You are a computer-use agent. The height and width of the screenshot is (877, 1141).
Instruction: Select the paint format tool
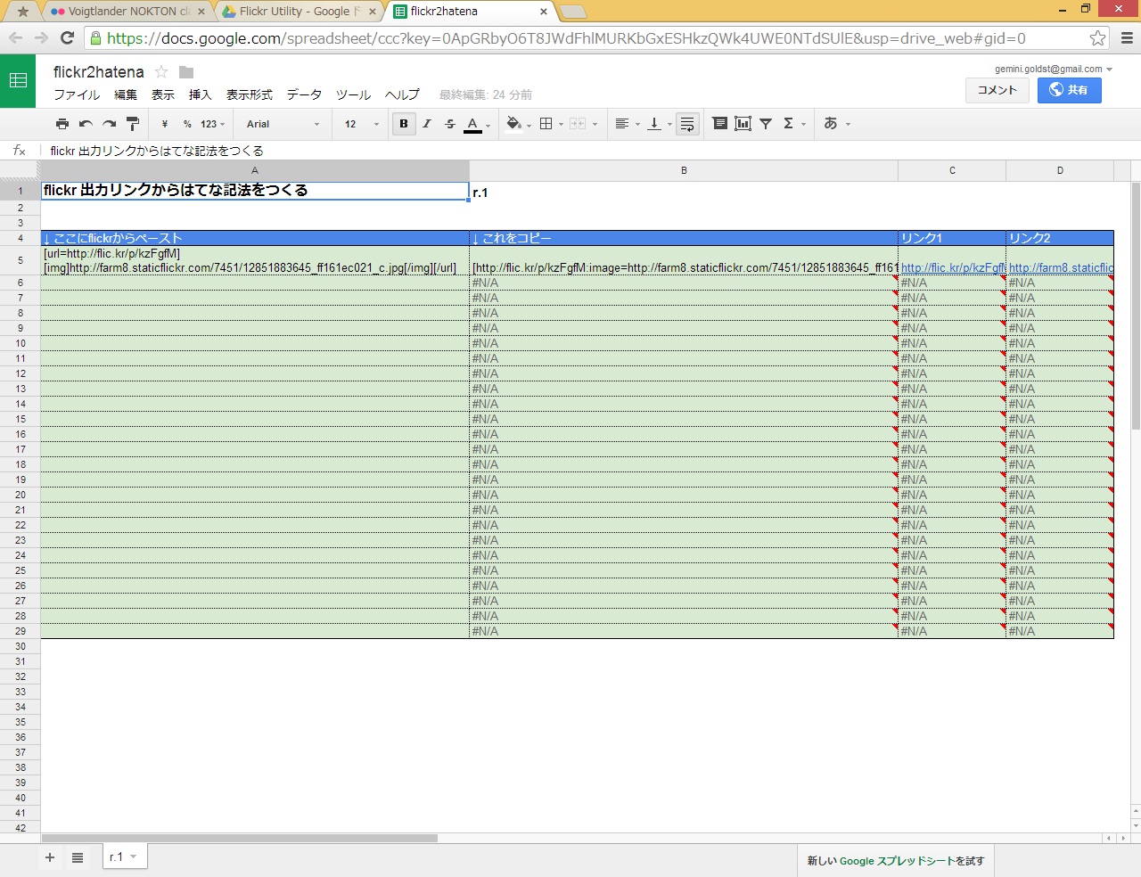coord(133,124)
